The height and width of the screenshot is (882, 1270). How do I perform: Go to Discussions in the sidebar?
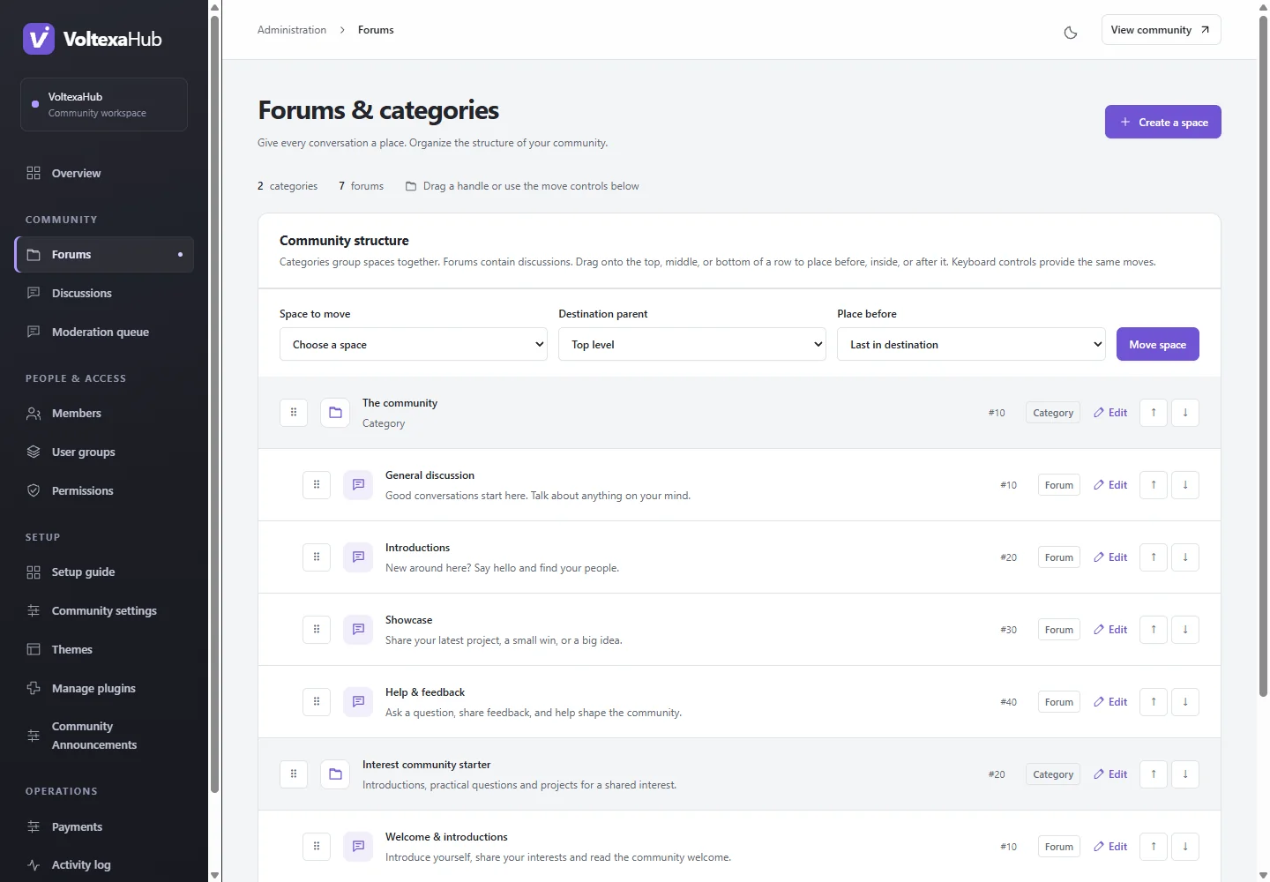coord(104,294)
